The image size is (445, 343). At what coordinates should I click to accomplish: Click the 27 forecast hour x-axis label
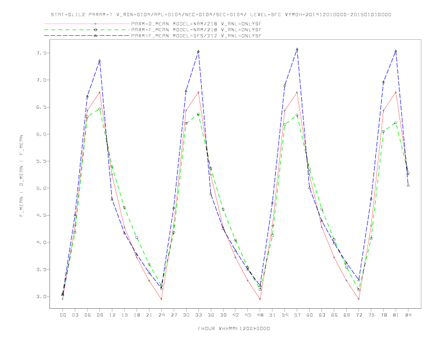pos(174,315)
